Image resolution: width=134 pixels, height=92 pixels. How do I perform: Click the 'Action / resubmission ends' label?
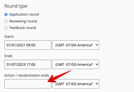pos(27,75)
